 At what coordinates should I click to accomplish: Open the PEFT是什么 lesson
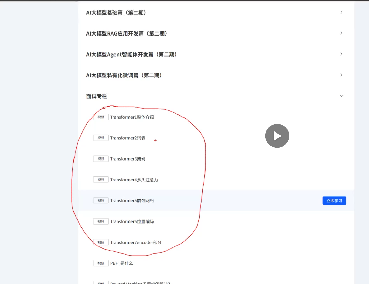(121, 263)
